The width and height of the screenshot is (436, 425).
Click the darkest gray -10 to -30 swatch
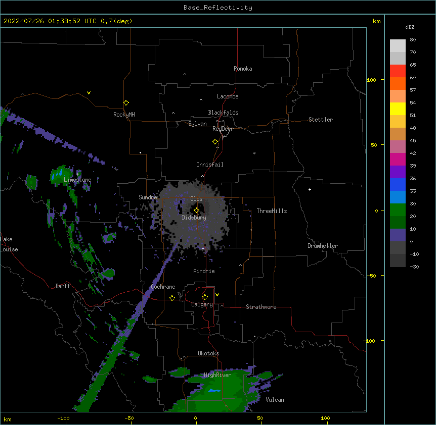pos(398,260)
